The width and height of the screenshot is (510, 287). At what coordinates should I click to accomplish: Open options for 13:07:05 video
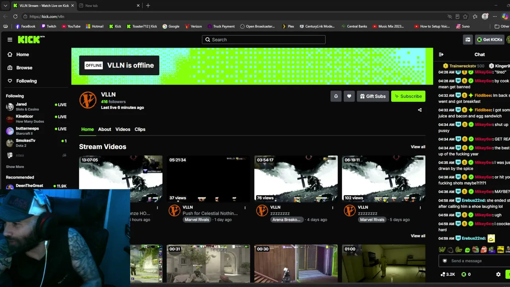point(157,208)
